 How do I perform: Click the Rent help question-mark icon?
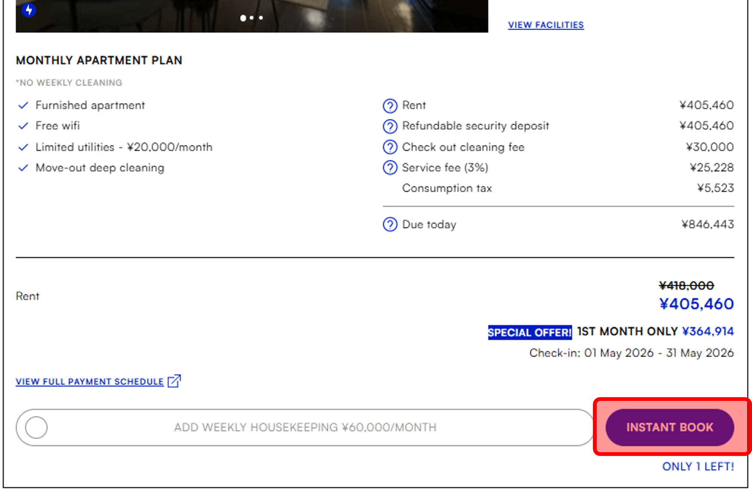click(x=390, y=106)
